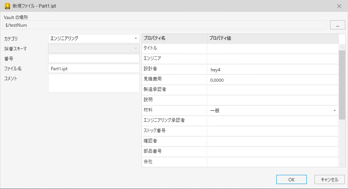Click the 会社 property value cell
This screenshot has width=348, height=189.
pyautogui.click(x=272, y=162)
